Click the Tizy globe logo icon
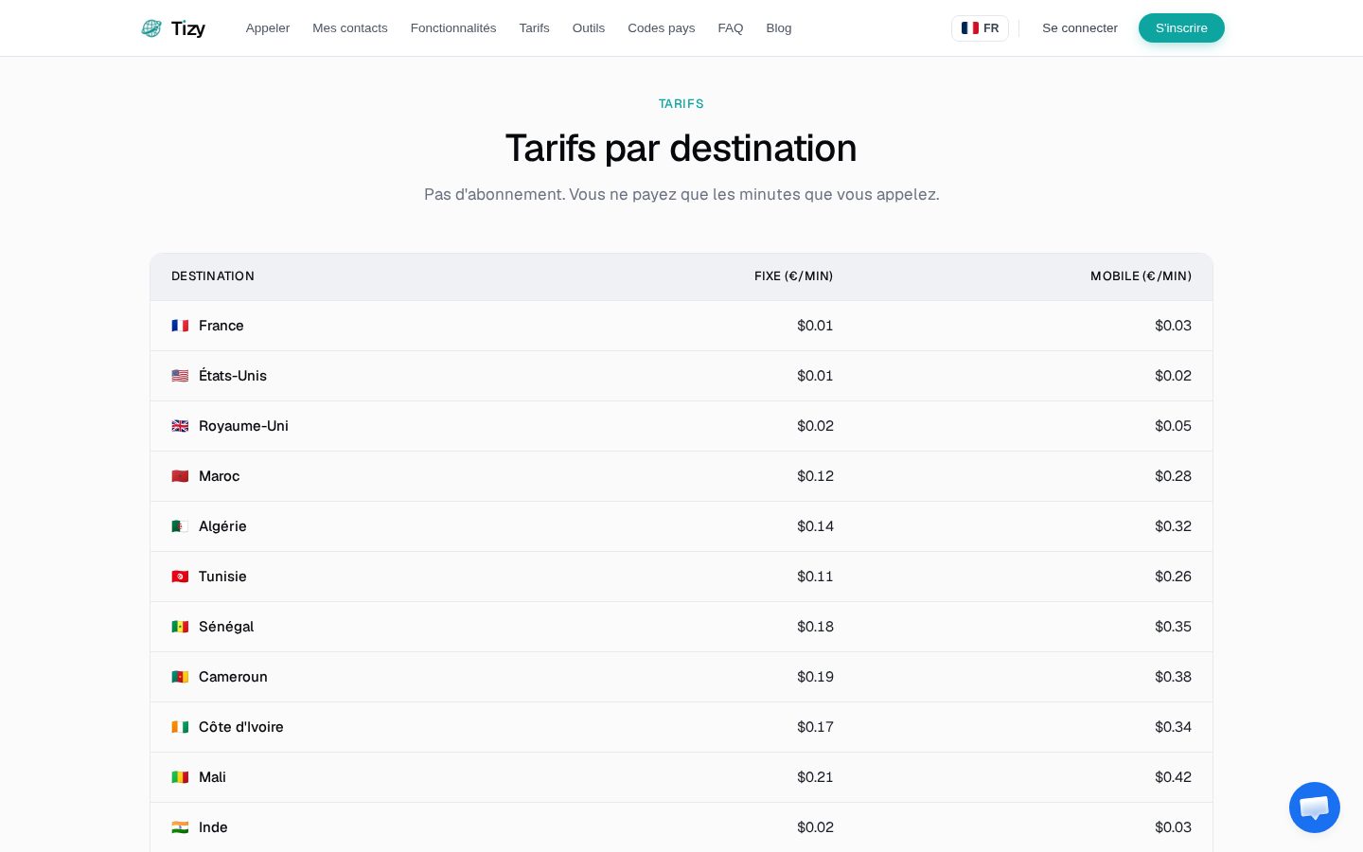Viewport: 1363px width, 852px height. (151, 28)
